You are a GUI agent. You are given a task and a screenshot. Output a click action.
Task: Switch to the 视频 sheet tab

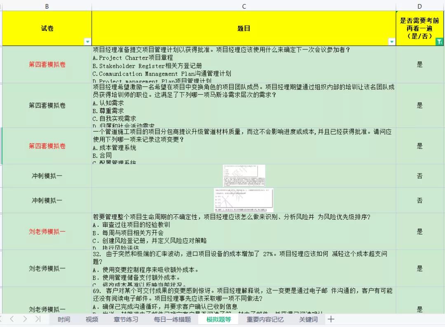92,320
